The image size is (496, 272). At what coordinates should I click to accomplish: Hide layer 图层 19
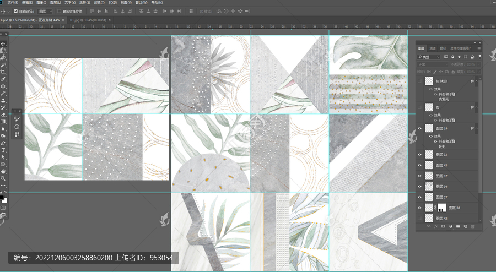tap(420, 128)
